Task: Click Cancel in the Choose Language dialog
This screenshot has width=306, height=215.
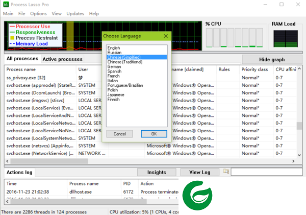Action: coord(119,134)
